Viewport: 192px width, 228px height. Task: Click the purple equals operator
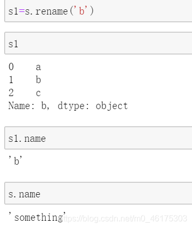click(22, 11)
